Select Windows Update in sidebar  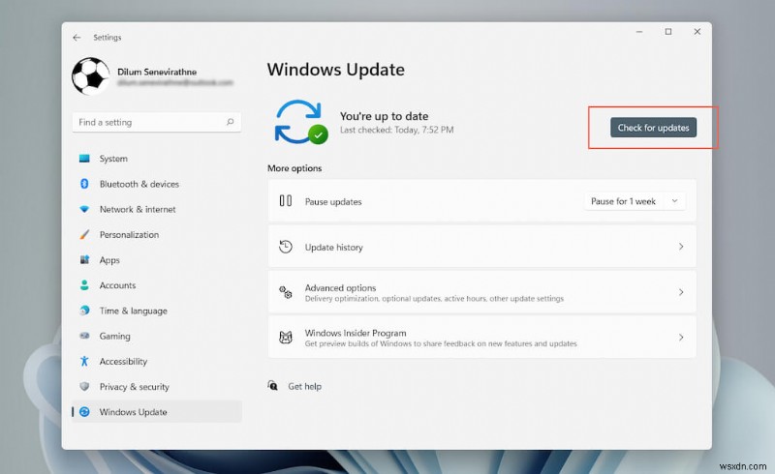pyautogui.click(x=157, y=412)
